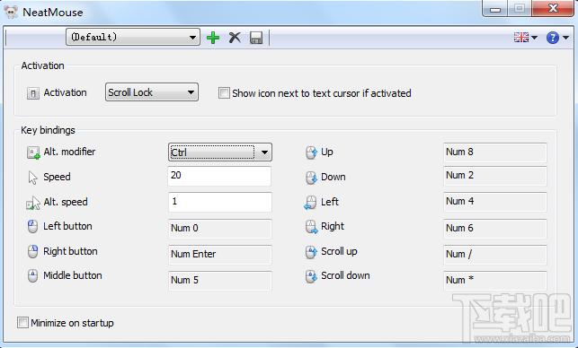Select the Right button Num Enter field
This screenshot has height=348, width=578.
219,255
